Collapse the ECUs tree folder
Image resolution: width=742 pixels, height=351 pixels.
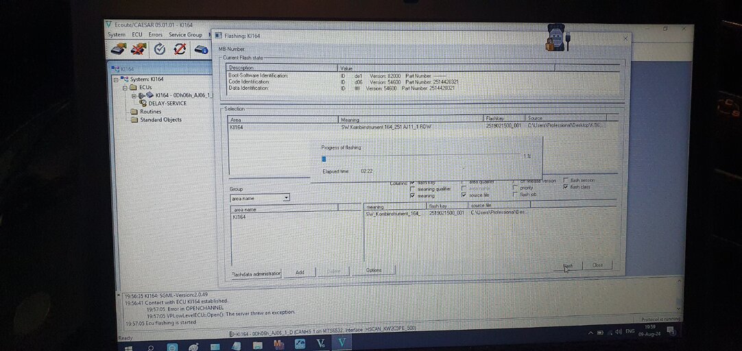pos(125,88)
